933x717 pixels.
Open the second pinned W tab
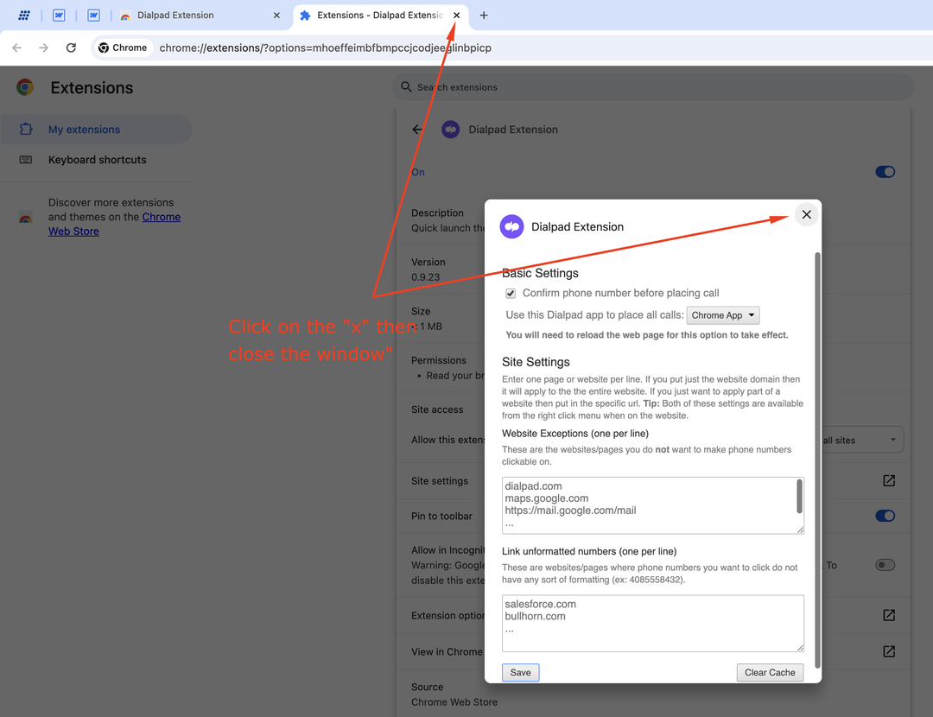[x=93, y=16]
